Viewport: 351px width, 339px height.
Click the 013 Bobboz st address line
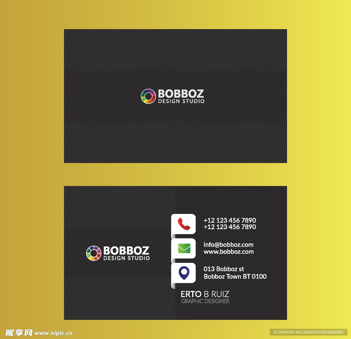(x=224, y=269)
